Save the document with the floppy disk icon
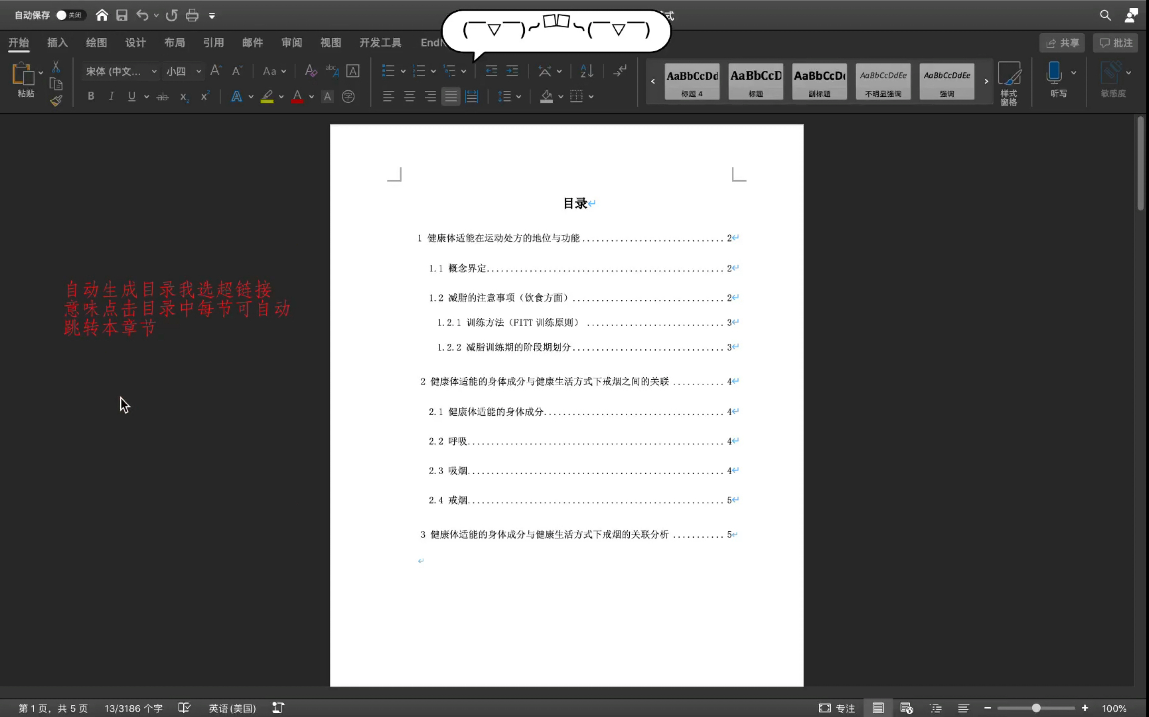Screen dimensions: 1149x717 click(x=122, y=15)
